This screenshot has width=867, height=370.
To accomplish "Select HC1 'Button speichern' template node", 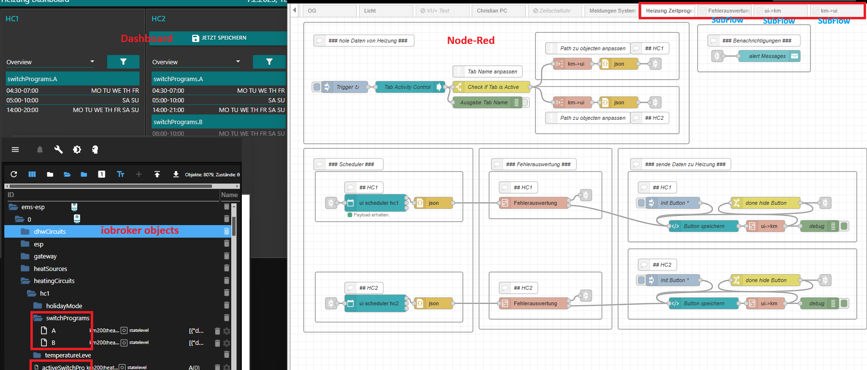I will [703, 226].
